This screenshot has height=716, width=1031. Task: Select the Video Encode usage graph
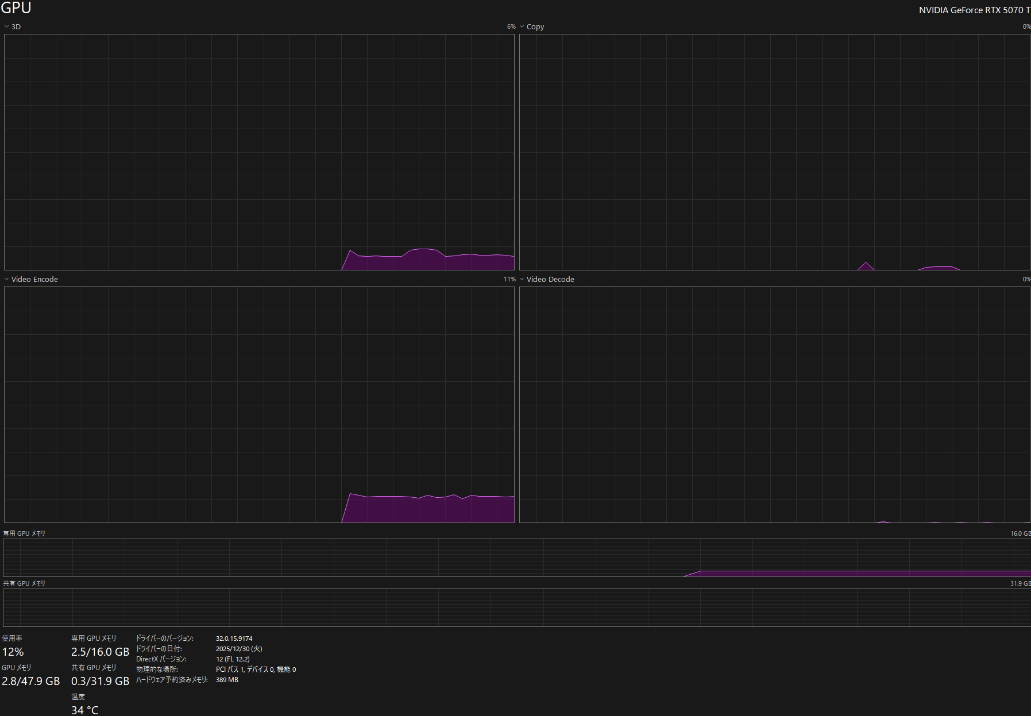(x=259, y=405)
